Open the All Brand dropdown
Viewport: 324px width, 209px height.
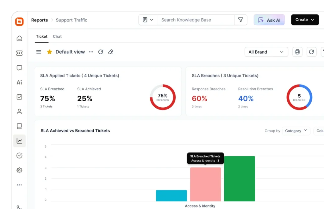[266, 52]
